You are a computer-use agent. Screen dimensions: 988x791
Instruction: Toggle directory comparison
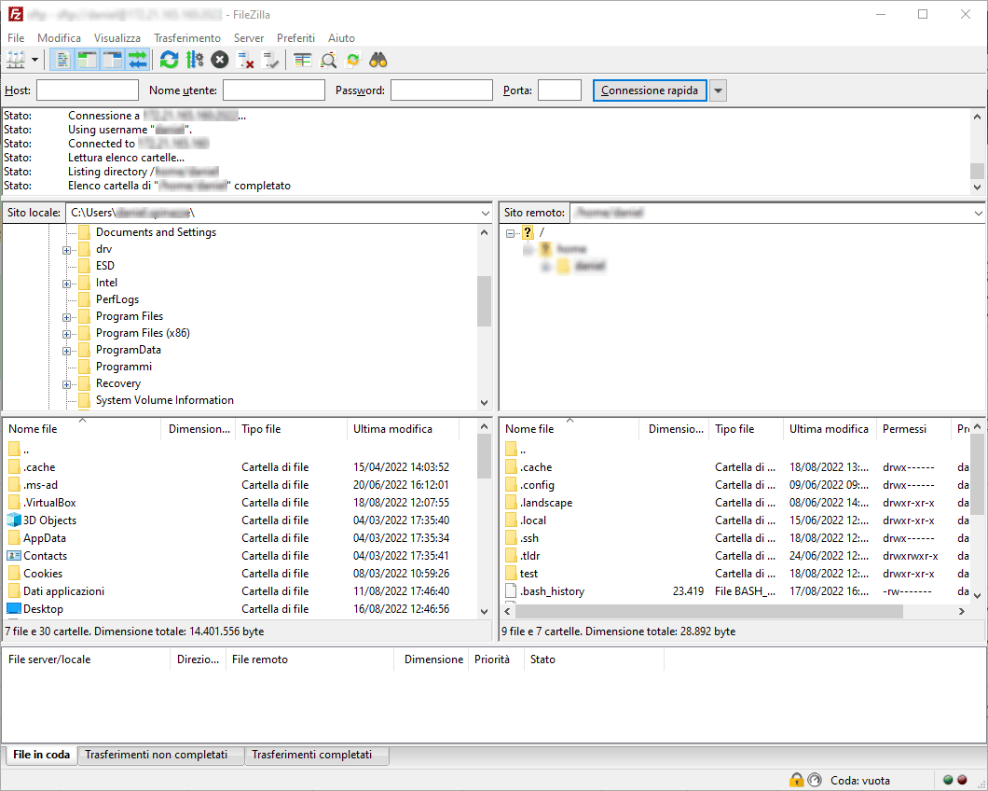tap(328, 61)
